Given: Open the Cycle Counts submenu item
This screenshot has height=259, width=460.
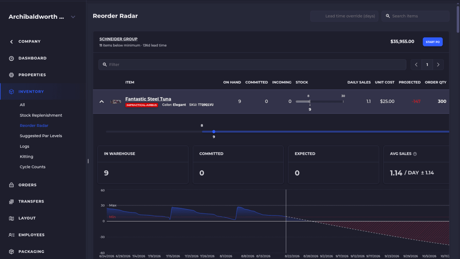Looking at the screenshot, I should click(x=32, y=167).
